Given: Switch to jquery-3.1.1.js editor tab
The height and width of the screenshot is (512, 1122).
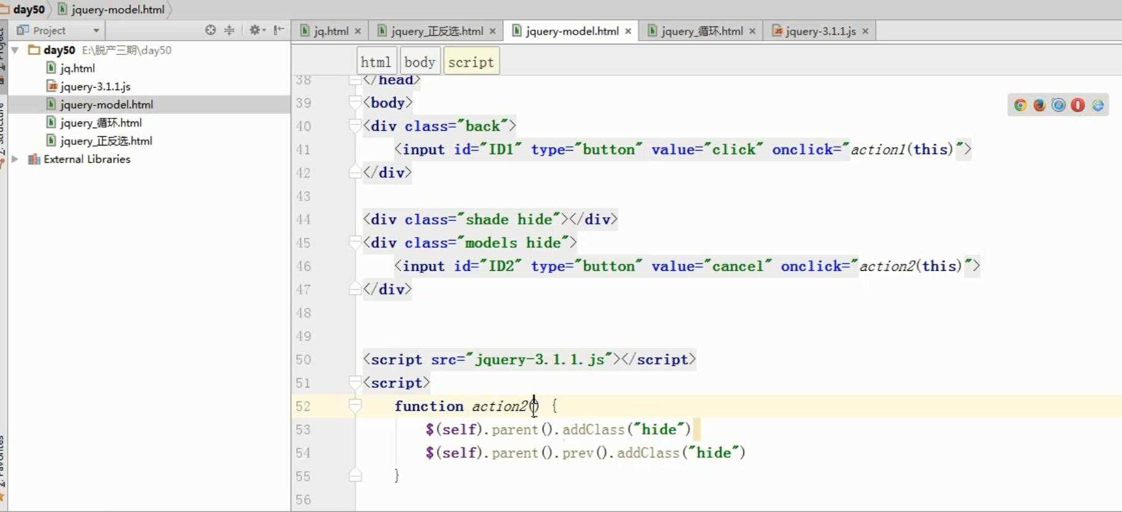Looking at the screenshot, I should pyautogui.click(x=820, y=31).
